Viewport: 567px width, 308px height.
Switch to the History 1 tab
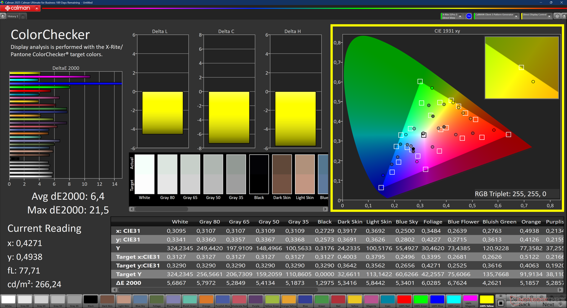13,17
